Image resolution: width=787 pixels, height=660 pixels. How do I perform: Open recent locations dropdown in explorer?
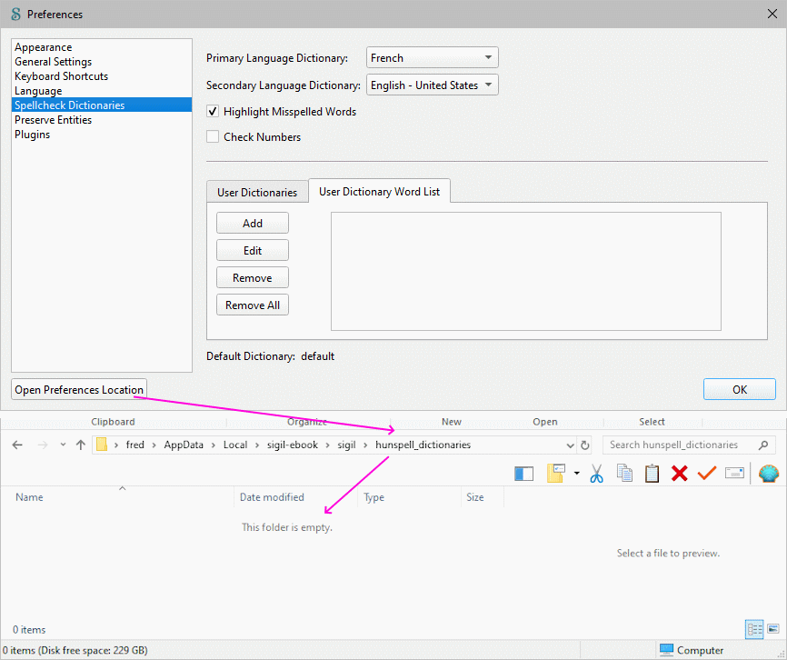[63, 445]
